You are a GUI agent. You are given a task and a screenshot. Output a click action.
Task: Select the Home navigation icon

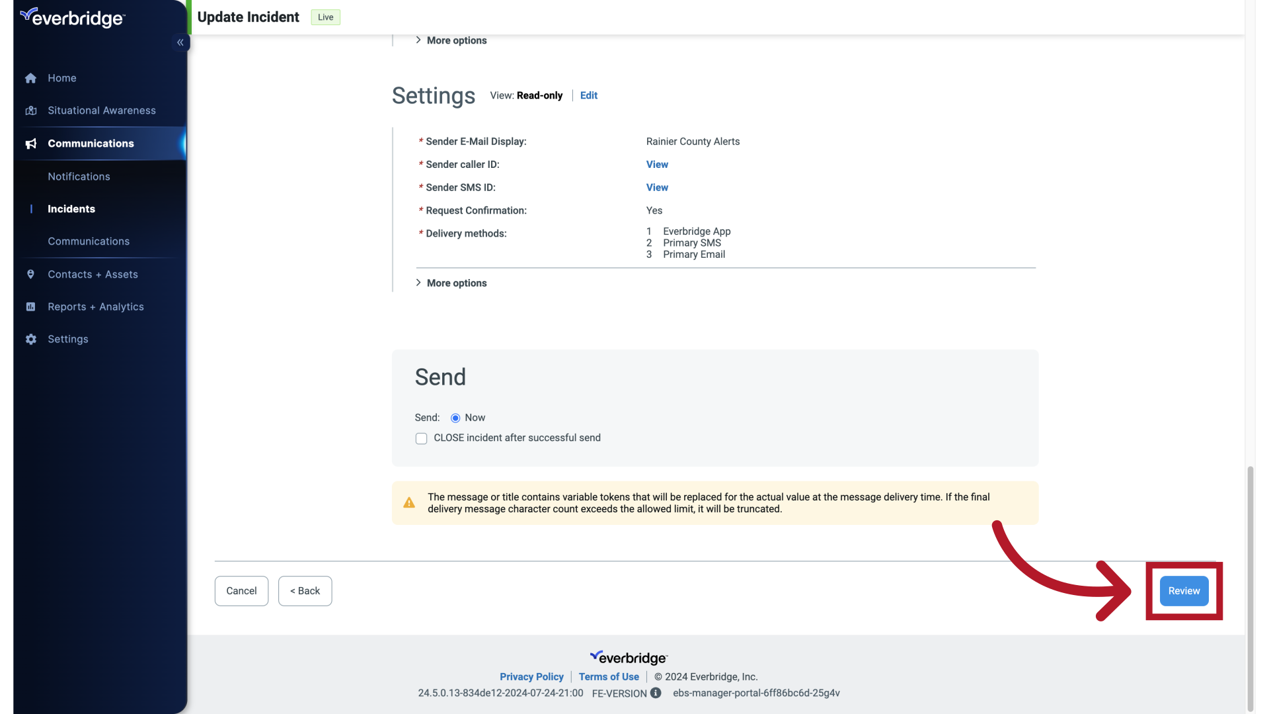pos(30,77)
